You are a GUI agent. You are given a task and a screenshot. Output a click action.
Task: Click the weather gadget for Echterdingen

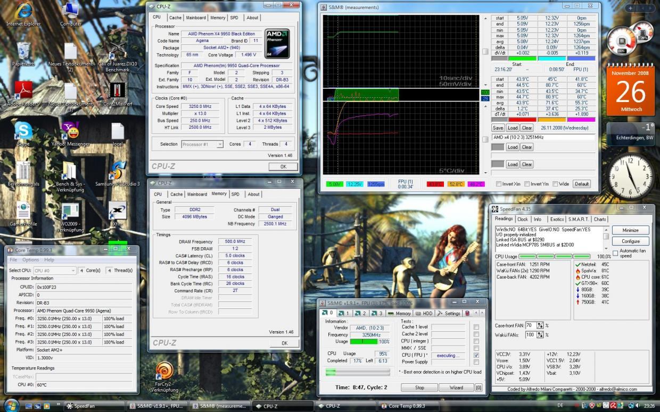[630, 134]
